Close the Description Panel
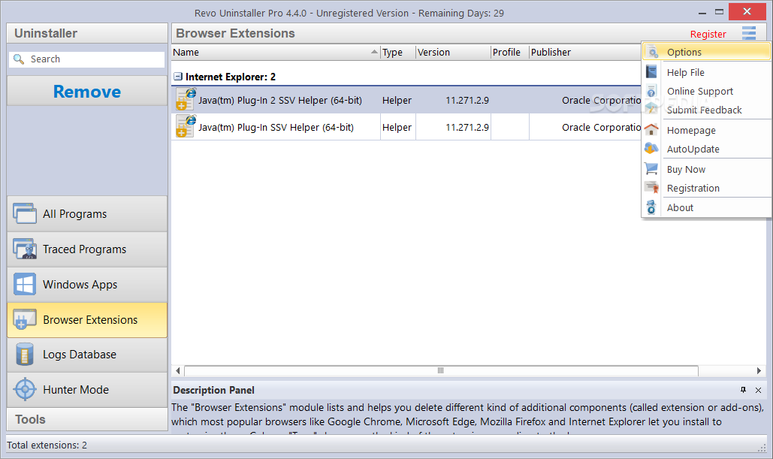The height and width of the screenshot is (459, 773). coord(758,390)
